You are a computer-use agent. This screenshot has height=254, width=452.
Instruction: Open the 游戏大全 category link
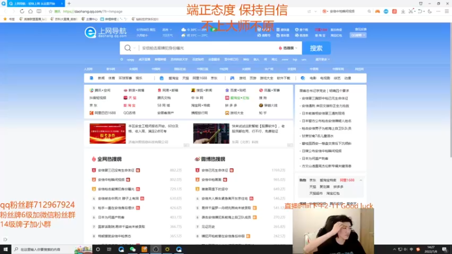click(x=266, y=78)
